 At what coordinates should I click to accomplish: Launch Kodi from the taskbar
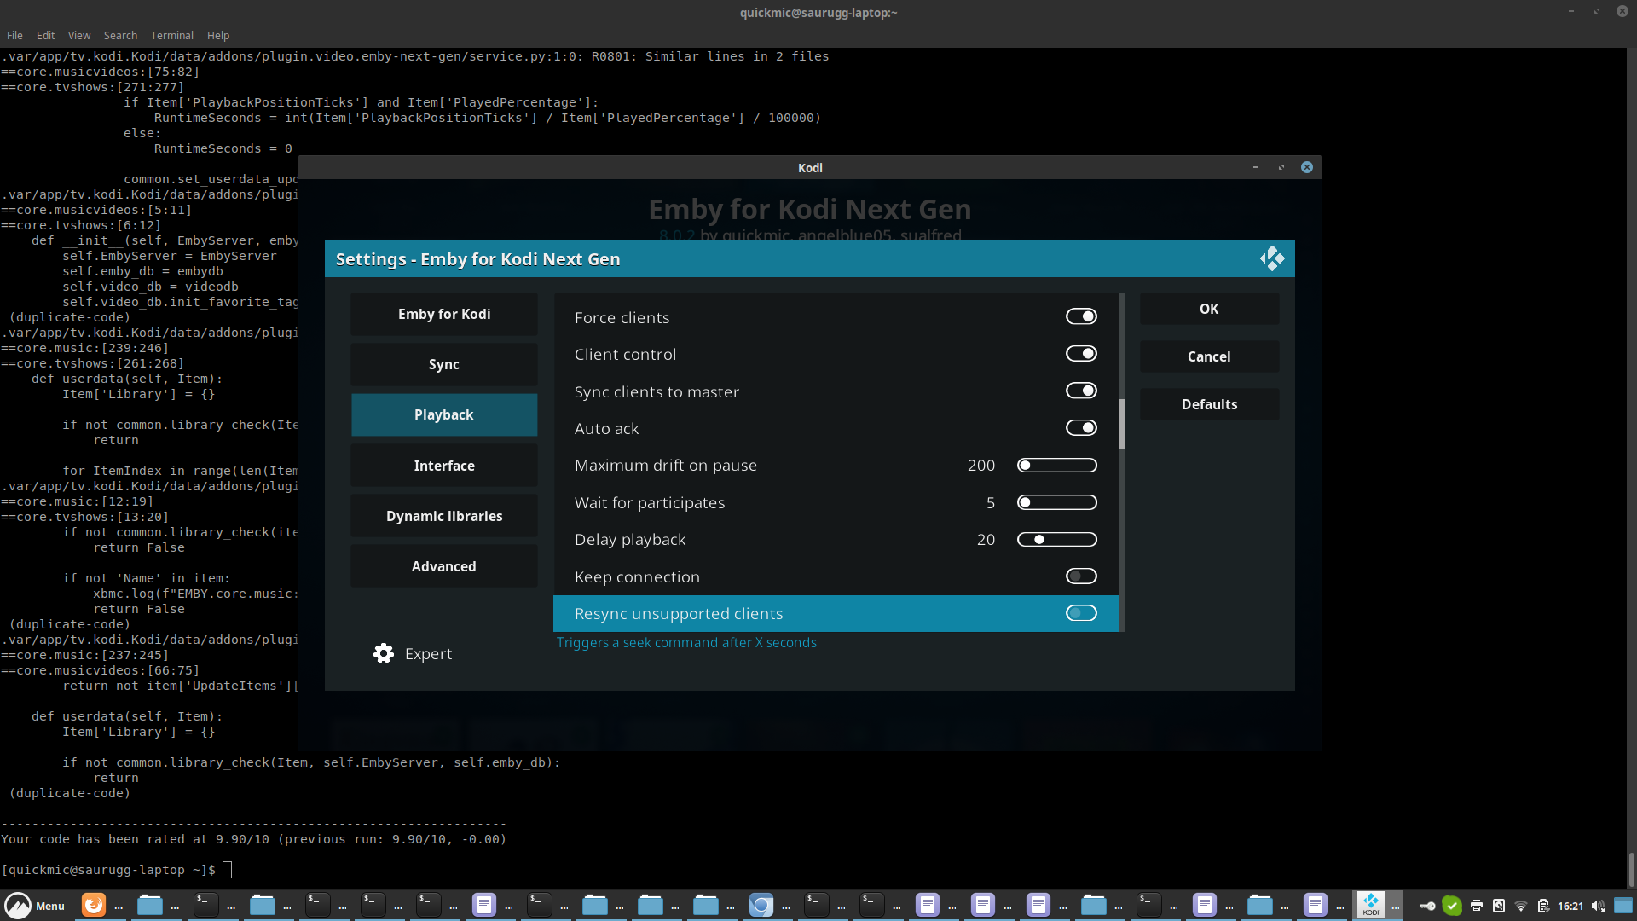(1371, 905)
